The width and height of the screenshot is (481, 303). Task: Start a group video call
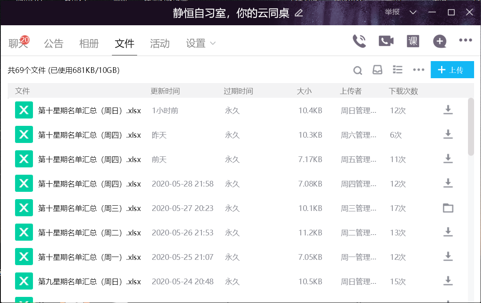coord(386,41)
